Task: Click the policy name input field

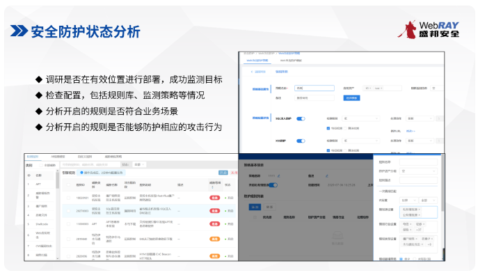Action: pyautogui.click(x=314, y=88)
